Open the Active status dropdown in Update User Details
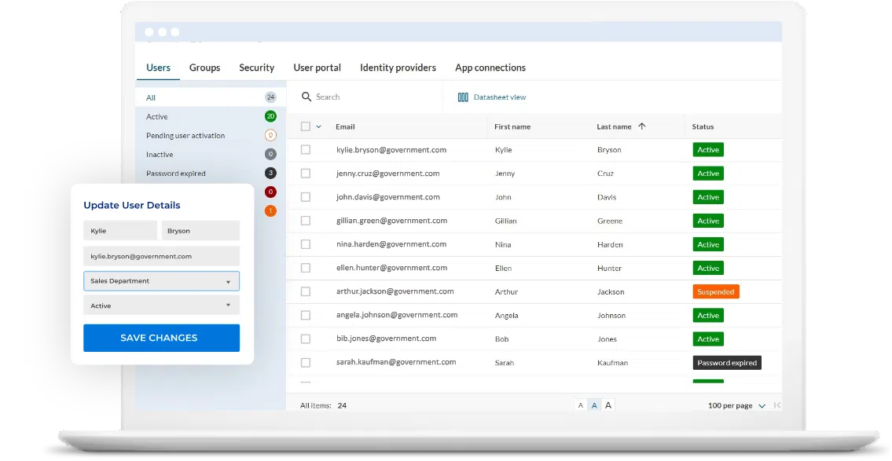Screen dimensions: 892x461 [x=161, y=306]
